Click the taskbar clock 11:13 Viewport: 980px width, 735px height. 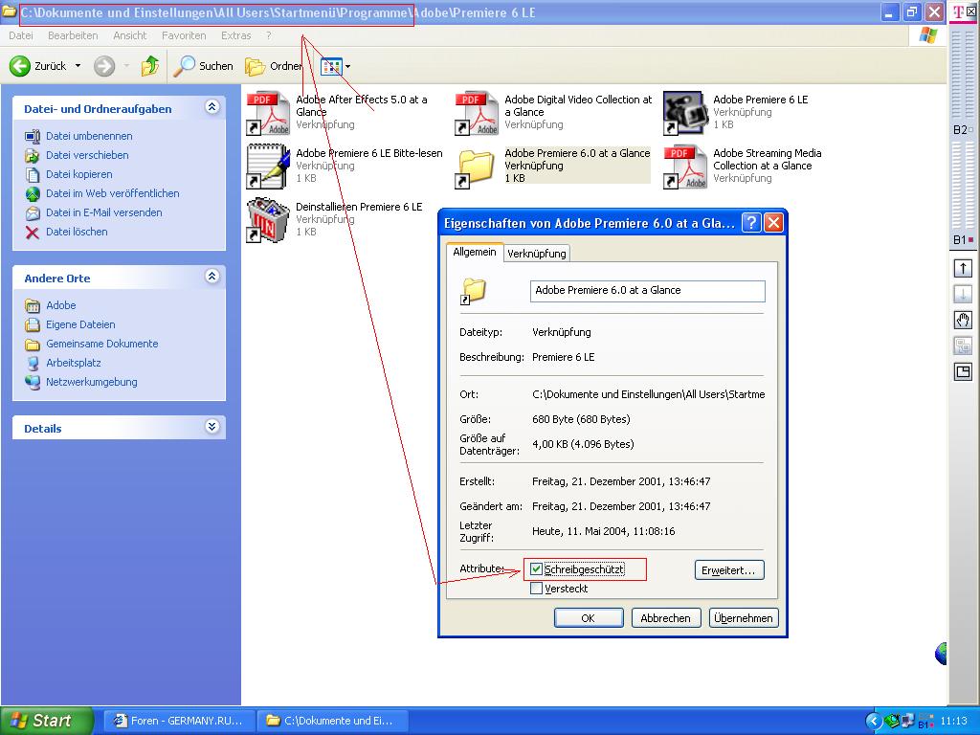click(953, 721)
